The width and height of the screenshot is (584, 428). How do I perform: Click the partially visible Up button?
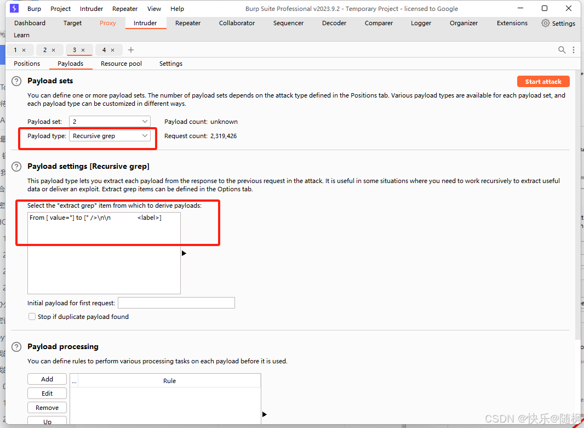tap(47, 420)
